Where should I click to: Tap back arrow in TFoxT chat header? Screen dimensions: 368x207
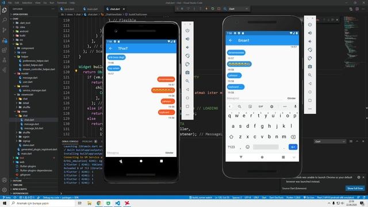click(110, 48)
